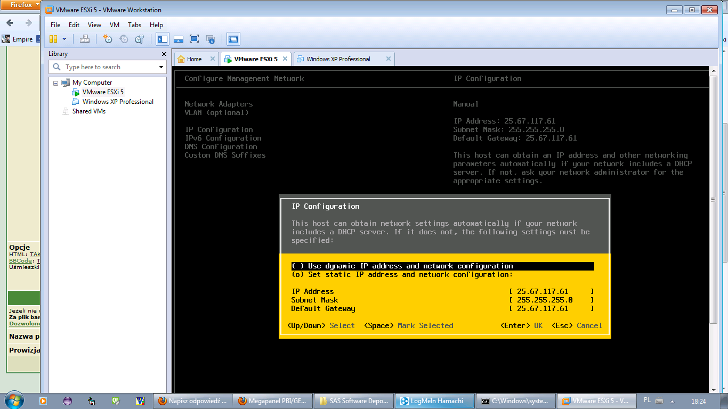This screenshot has height=409, width=728.
Task: Select VMware ESXi 5 in library tree
Action: click(x=103, y=92)
